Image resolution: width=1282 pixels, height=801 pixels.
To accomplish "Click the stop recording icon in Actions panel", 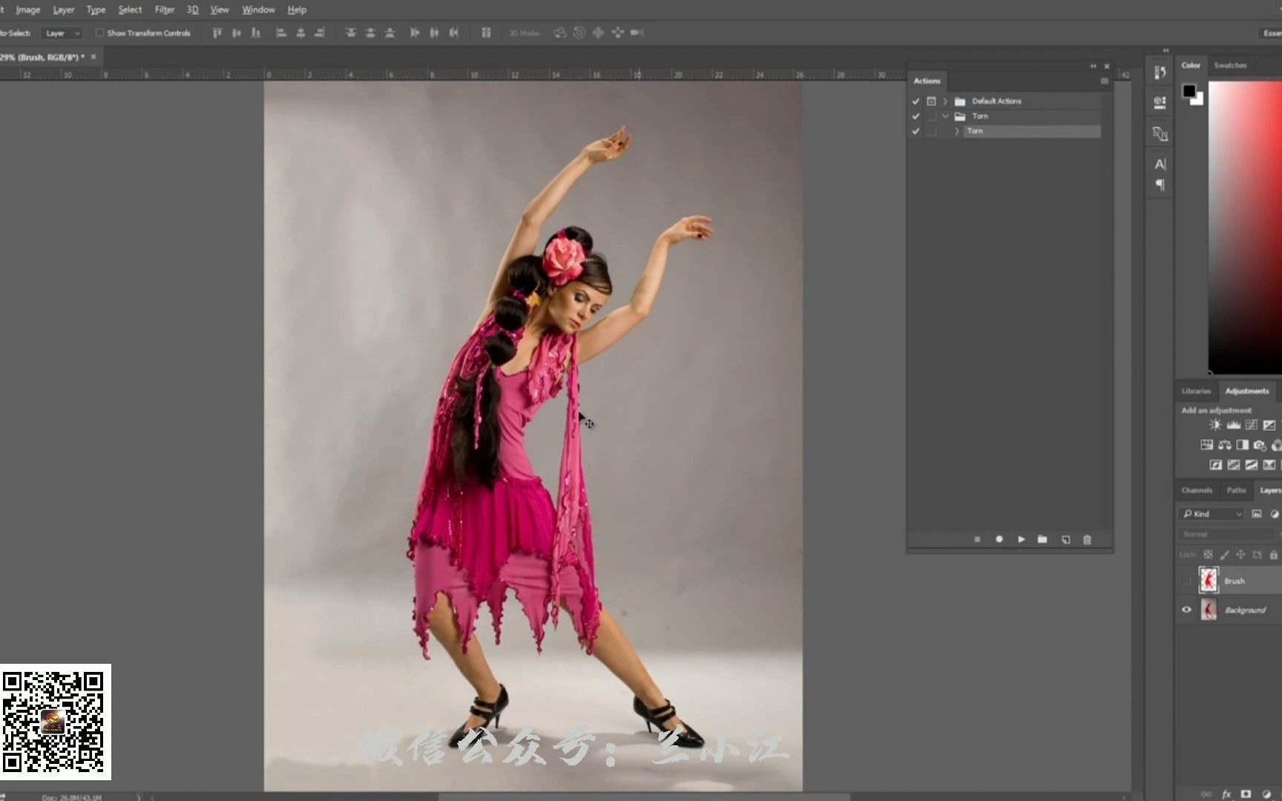I will [977, 540].
